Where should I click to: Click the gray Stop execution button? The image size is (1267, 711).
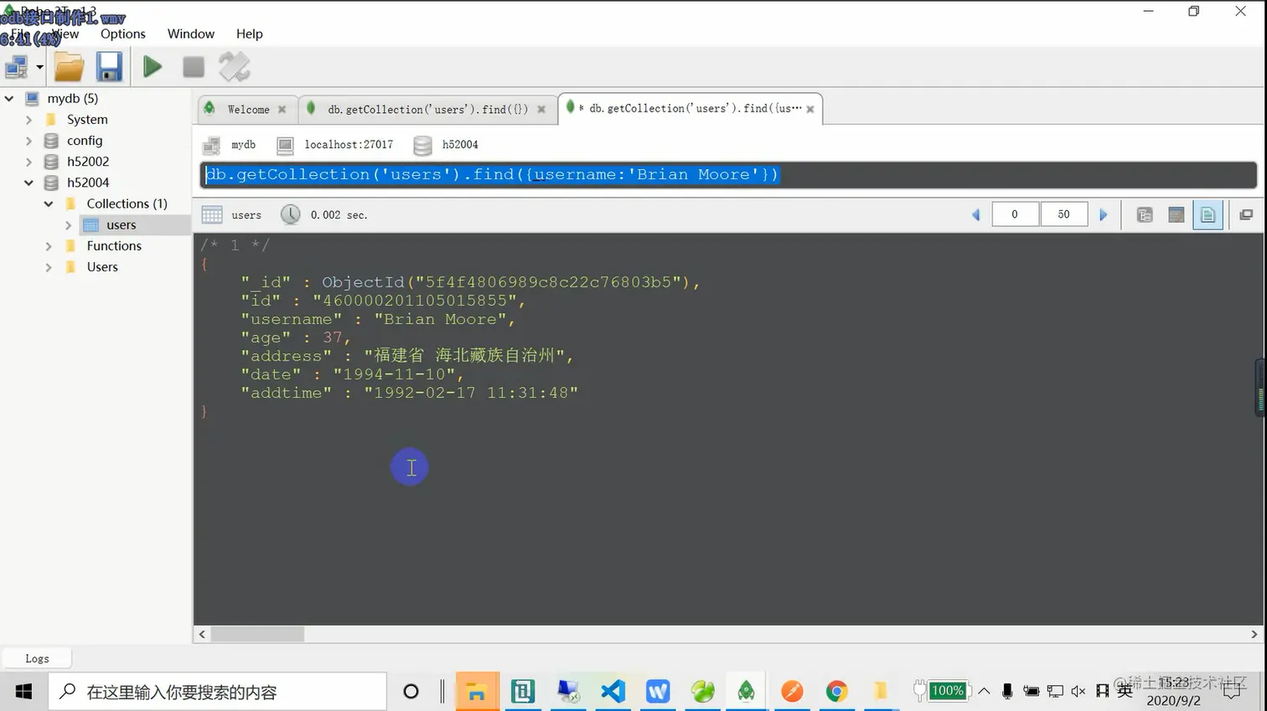click(x=194, y=67)
